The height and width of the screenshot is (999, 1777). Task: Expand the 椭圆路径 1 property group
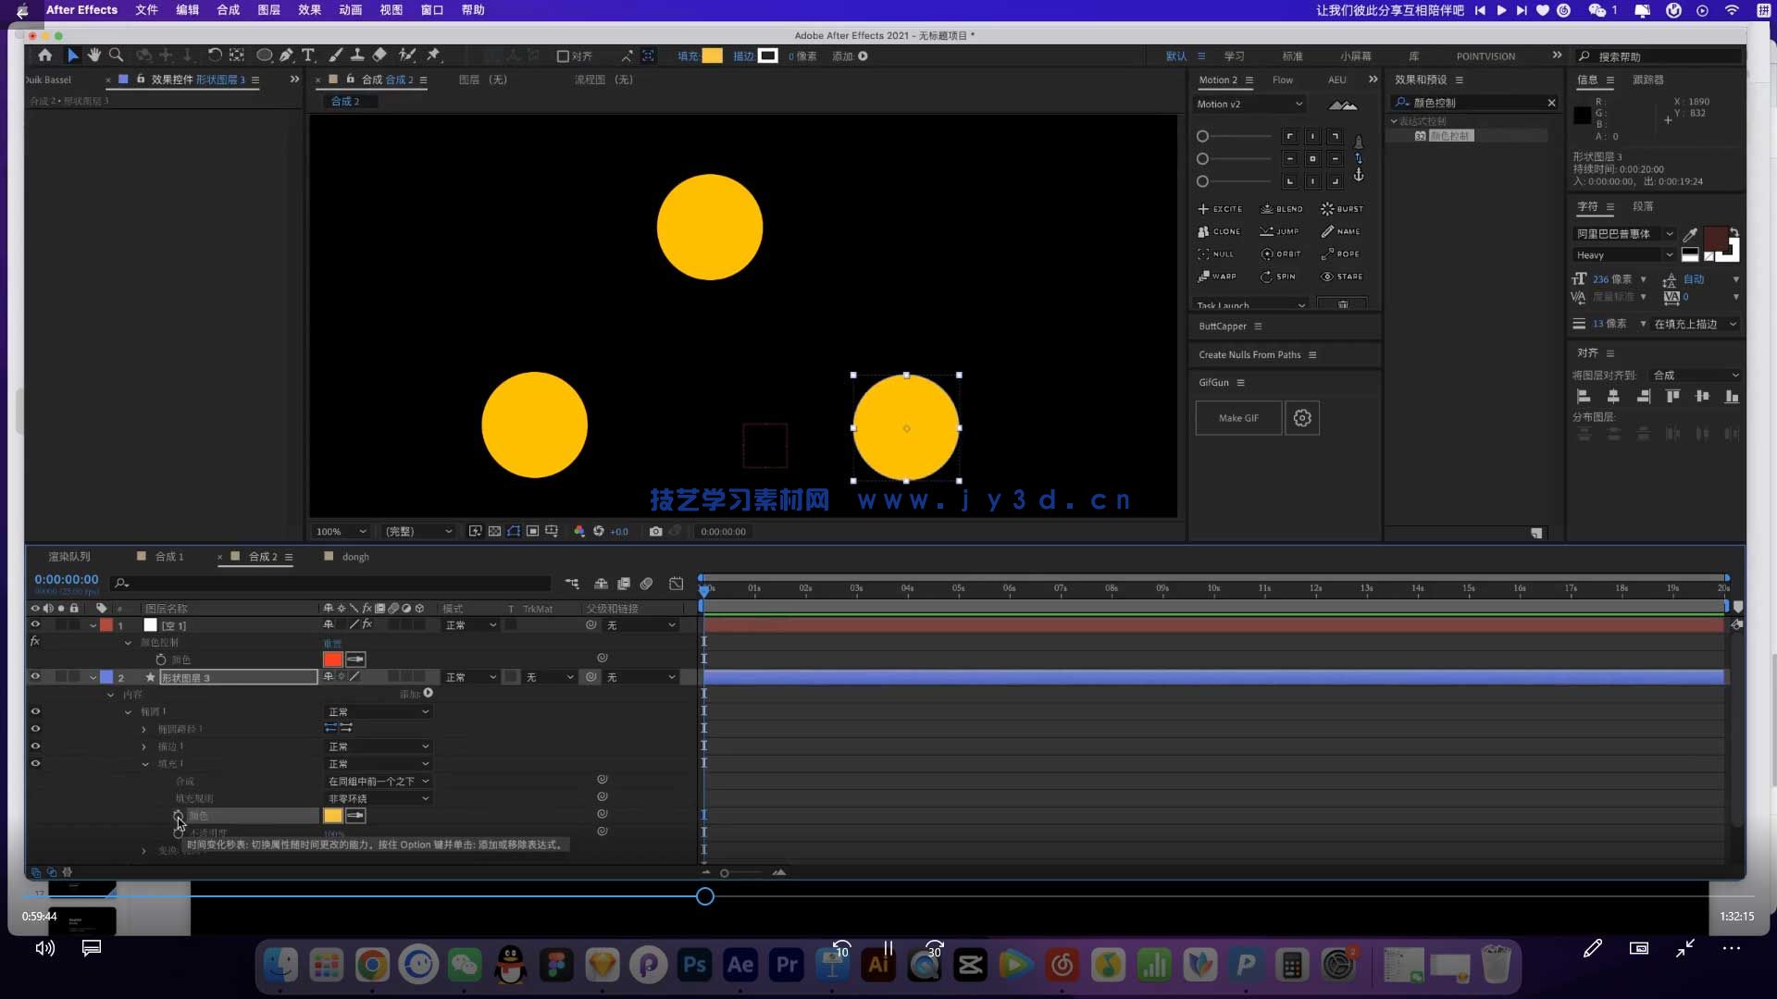(143, 729)
